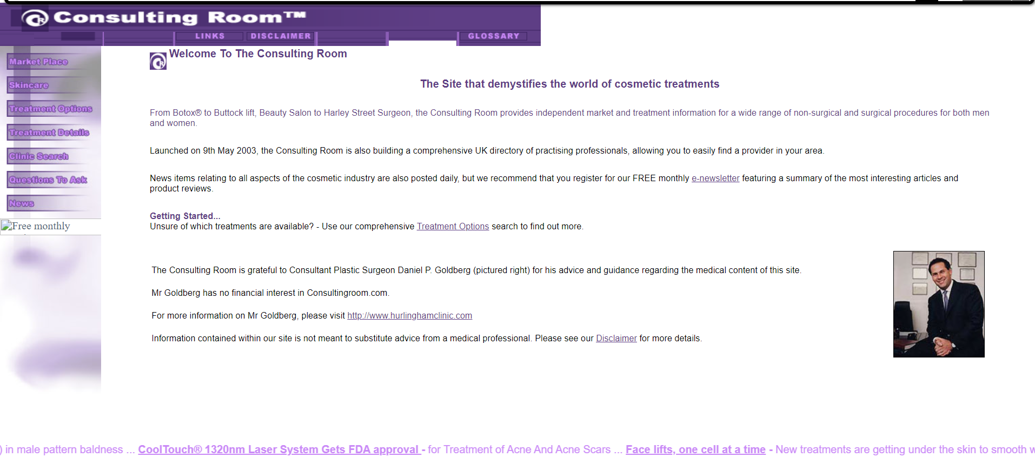Click the small logo icon beside Welcome heading
The width and height of the screenshot is (1035, 457).
click(158, 61)
